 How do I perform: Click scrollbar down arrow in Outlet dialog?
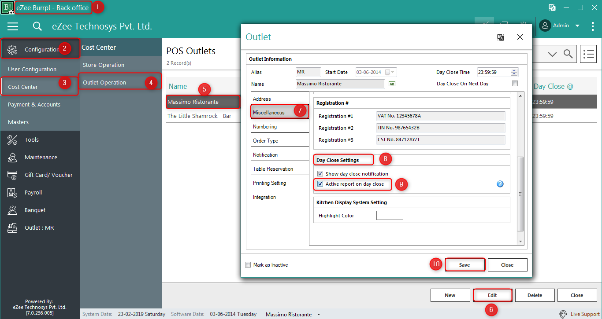(520, 242)
